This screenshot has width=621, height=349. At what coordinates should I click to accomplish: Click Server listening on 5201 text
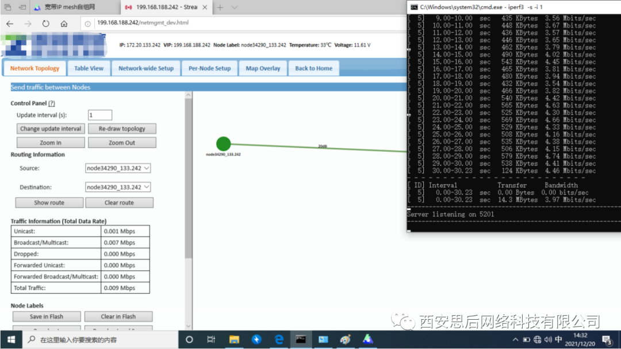pos(451,214)
